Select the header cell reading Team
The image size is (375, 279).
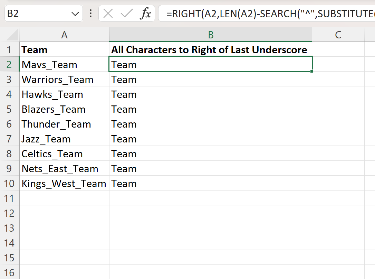coord(64,49)
